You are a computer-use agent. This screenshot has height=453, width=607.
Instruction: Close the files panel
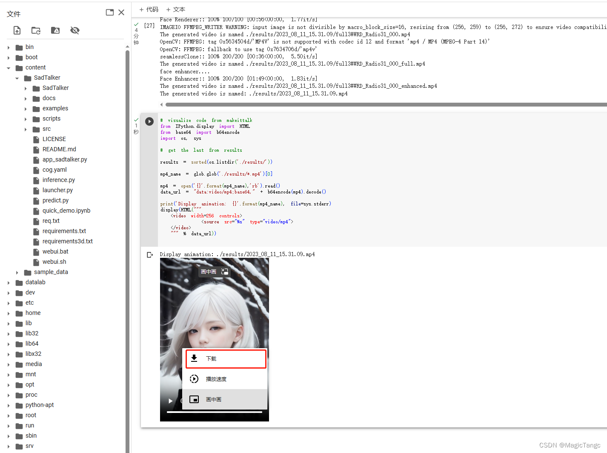[121, 12]
